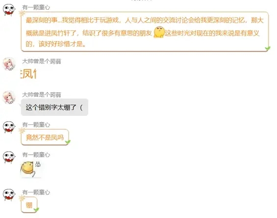The width and height of the screenshot is (277, 218).
Task: Click the avatar beside the 绷 message
Action: point(9,194)
